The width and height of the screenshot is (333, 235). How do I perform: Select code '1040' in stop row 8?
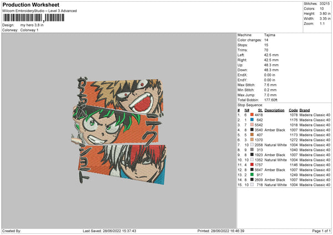point(294,150)
